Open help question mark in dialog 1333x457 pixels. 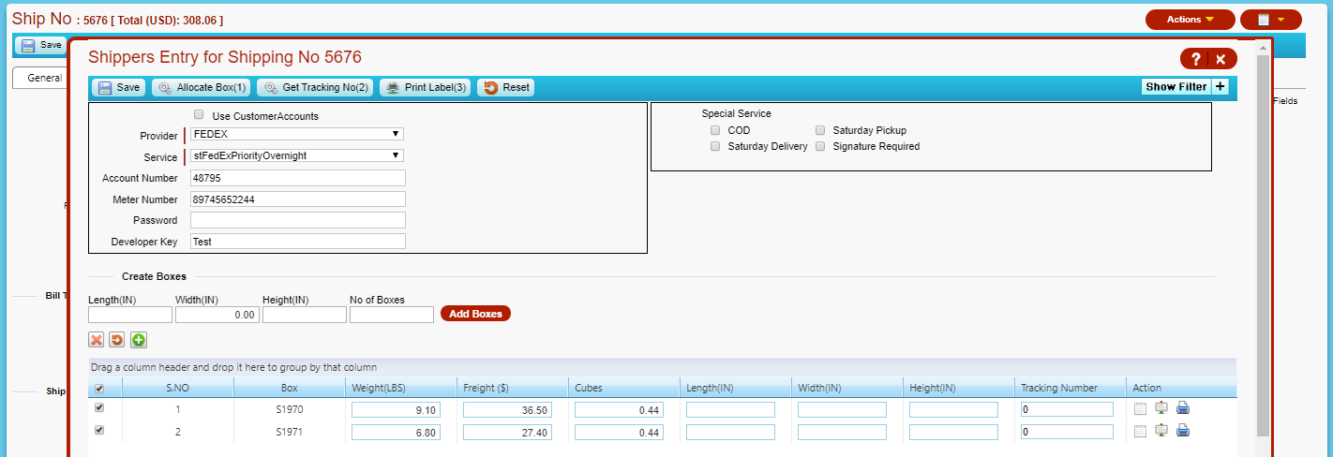1195,59
